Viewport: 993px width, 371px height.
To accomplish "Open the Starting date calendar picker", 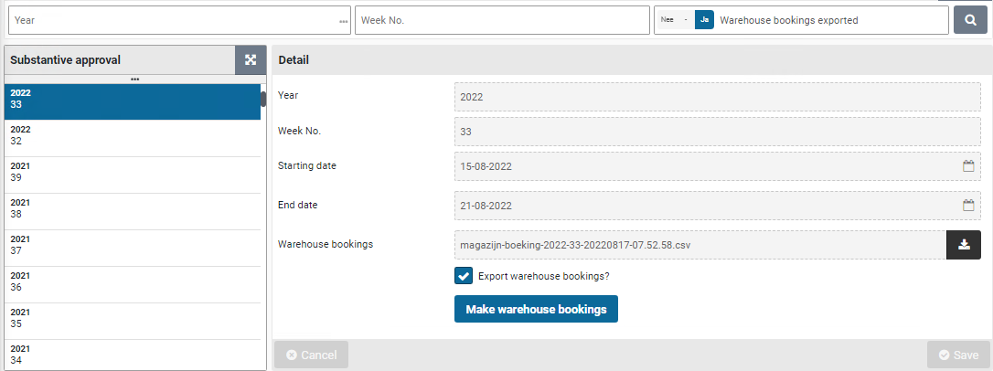I will [x=968, y=166].
